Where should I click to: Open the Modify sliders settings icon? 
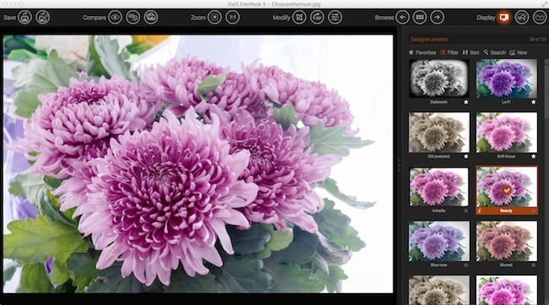(335, 17)
